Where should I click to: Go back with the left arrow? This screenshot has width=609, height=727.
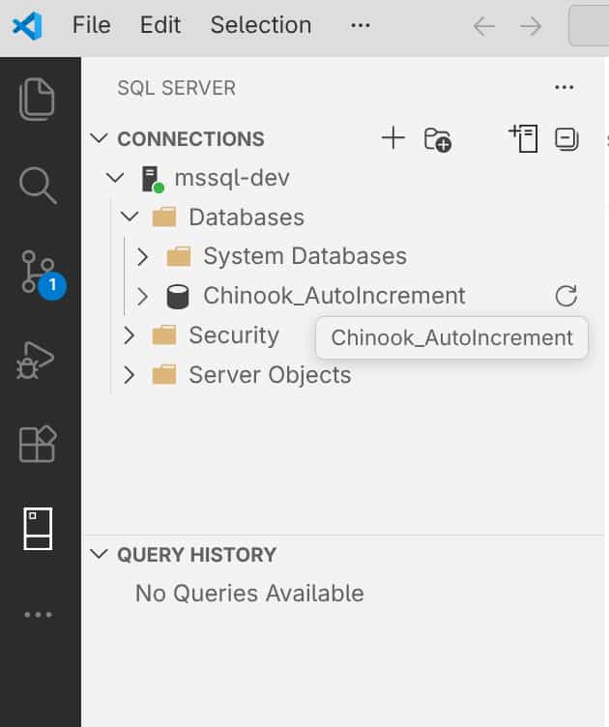484,26
